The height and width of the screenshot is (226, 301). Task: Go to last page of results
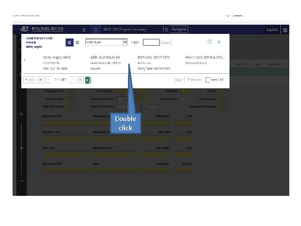click(80, 80)
